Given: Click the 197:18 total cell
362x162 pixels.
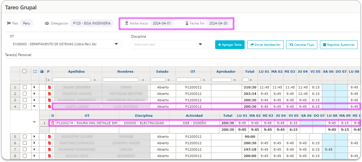Looking at the screenshot, I should (250, 149).
